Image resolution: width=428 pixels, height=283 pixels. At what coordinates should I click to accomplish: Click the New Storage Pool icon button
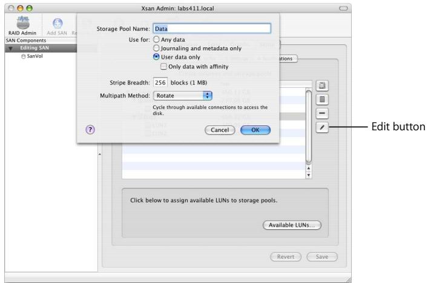pyautogui.click(x=322, y=99)
